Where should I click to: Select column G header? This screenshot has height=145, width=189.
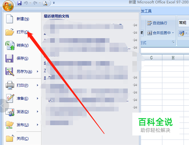[x=151, y=58]
